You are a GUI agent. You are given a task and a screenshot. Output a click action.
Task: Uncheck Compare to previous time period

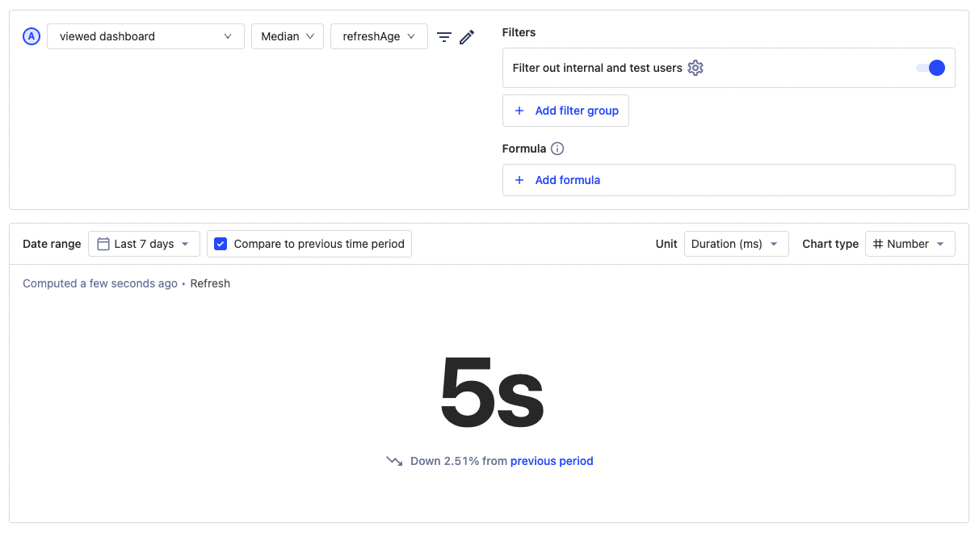pyautogui.click(x=221, y=243)
